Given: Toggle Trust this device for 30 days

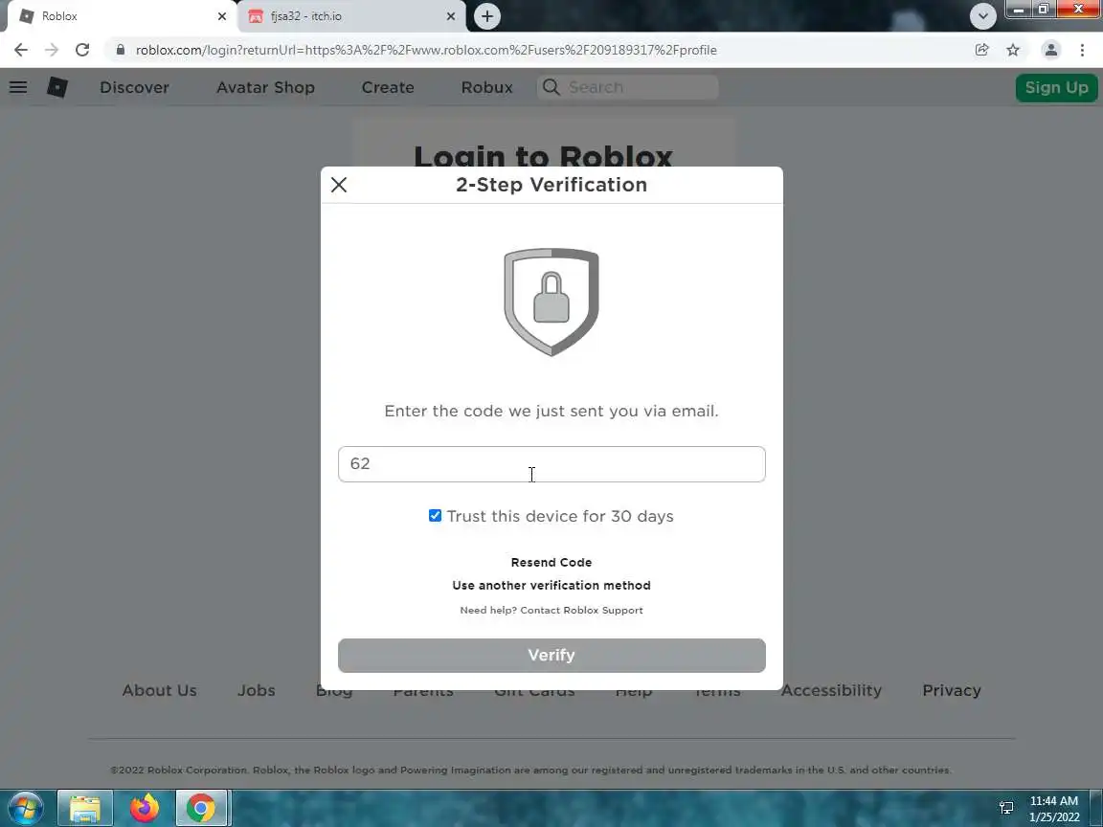Looking at the screenshot, I should (x=435, y=516).
